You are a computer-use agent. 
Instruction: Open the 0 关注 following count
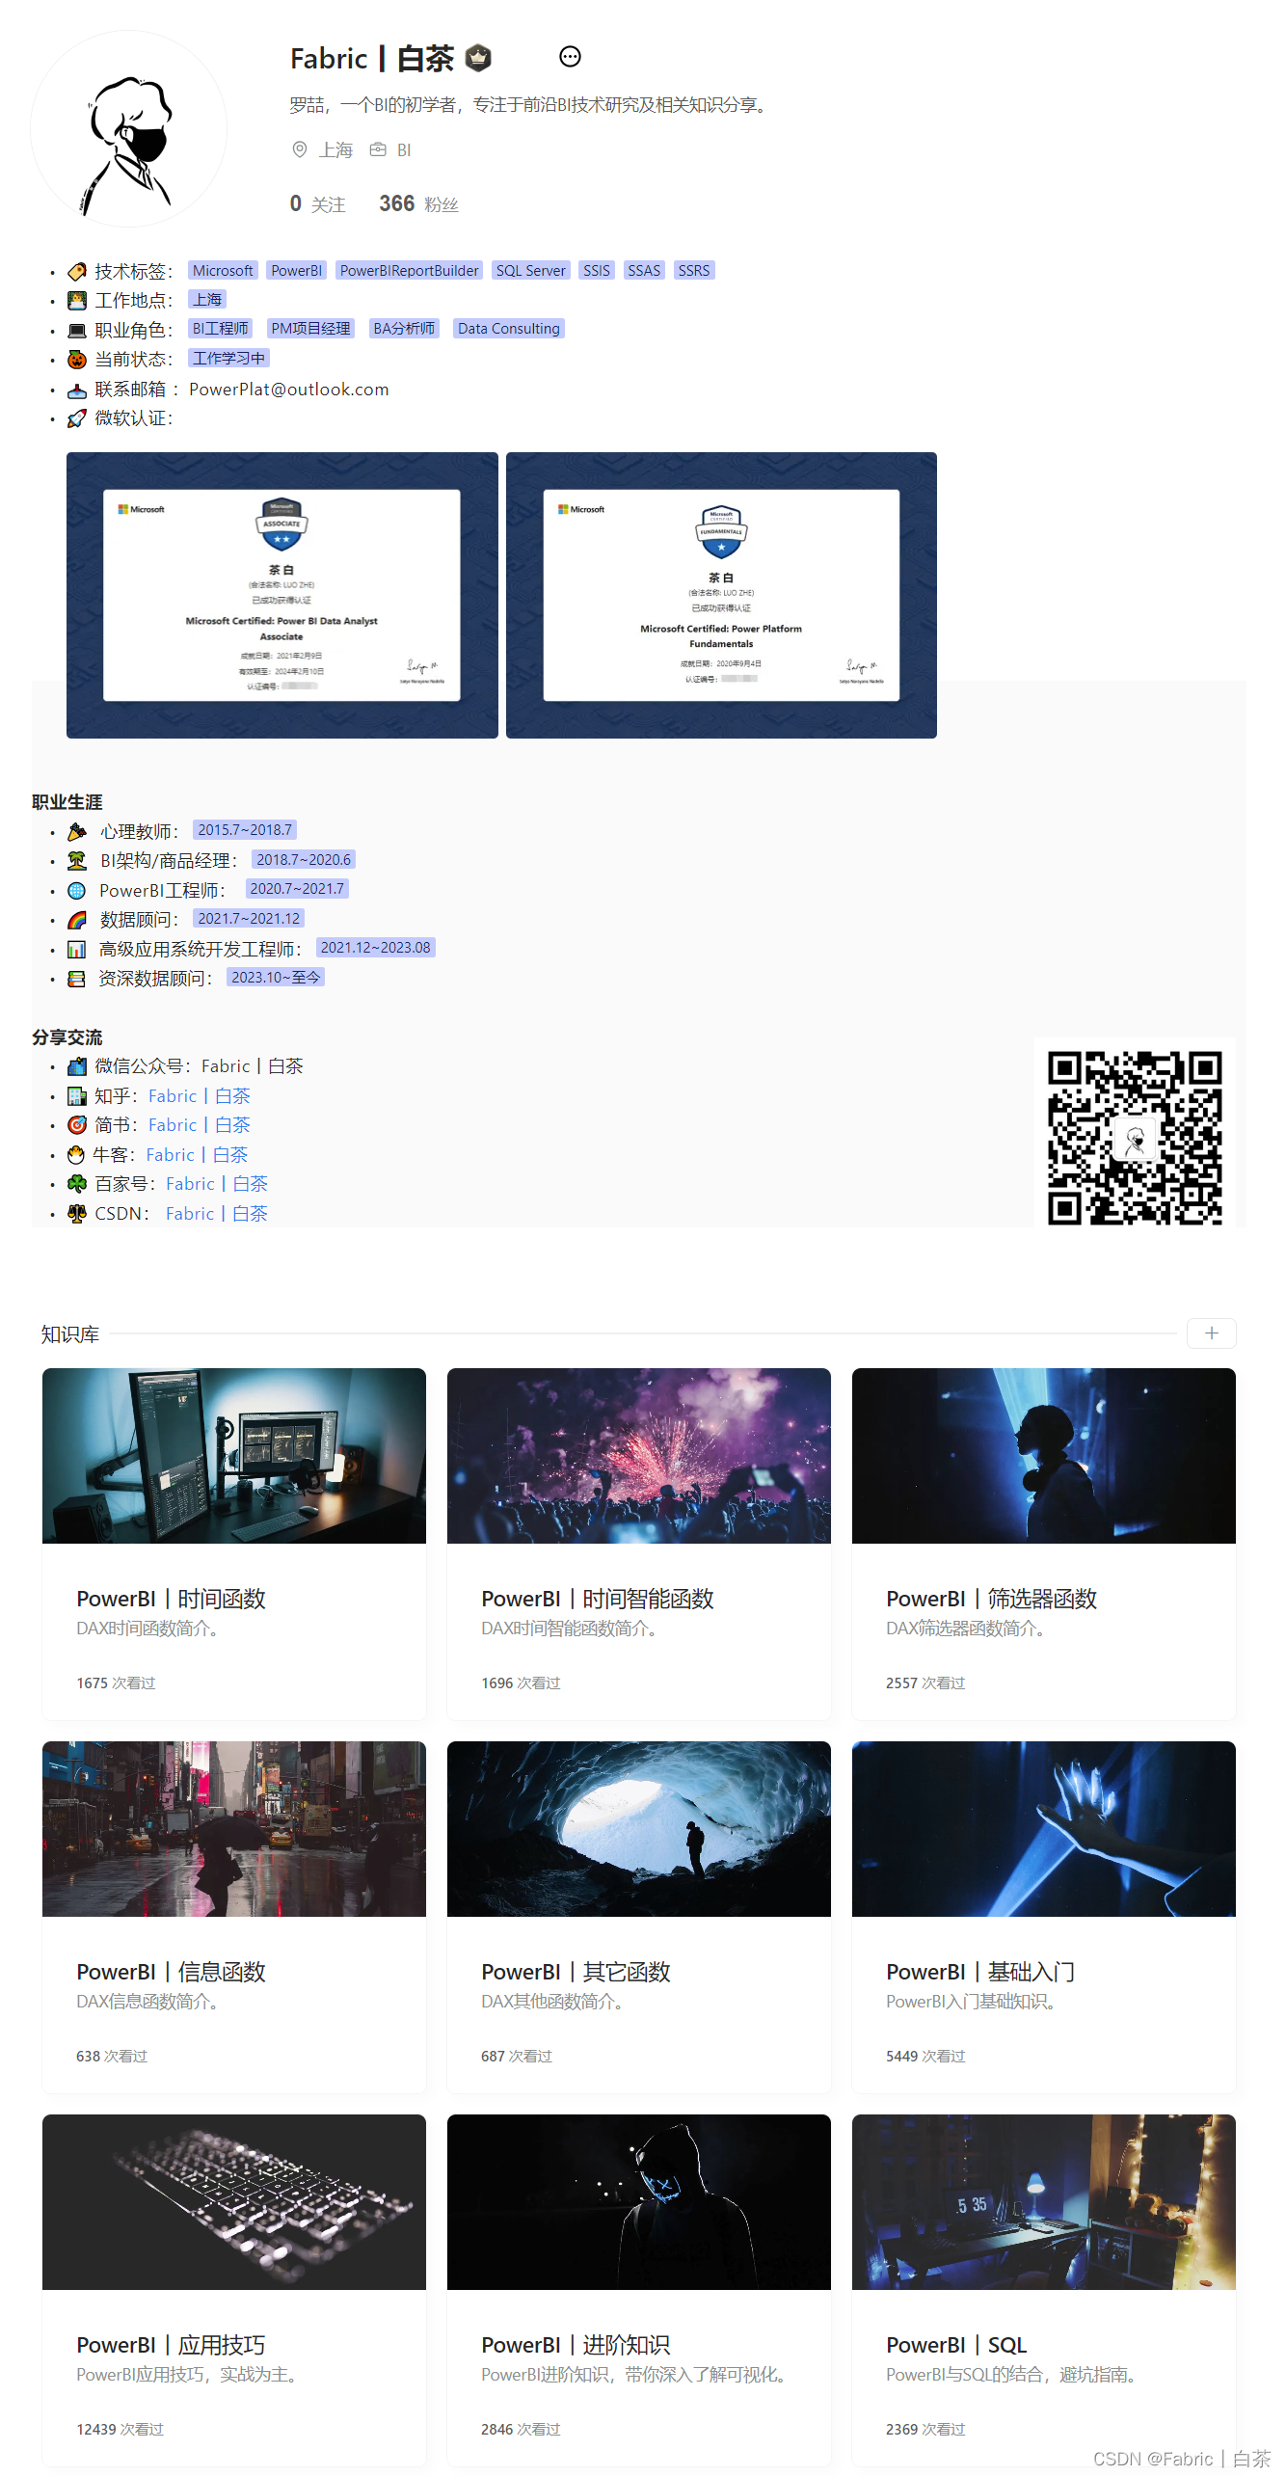coord(317,203)
